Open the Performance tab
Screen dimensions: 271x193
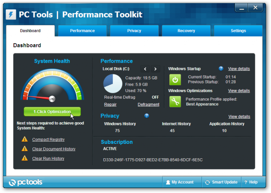[x=82, y=31]
